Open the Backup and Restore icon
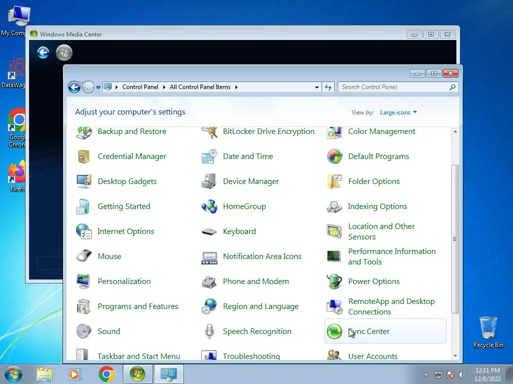The image size is (513, 384). point(84,132)
